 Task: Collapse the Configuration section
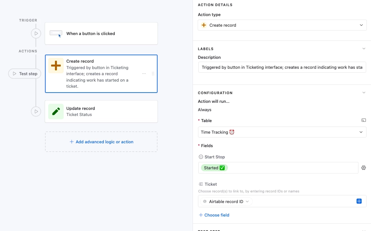[x=364, y=93]
